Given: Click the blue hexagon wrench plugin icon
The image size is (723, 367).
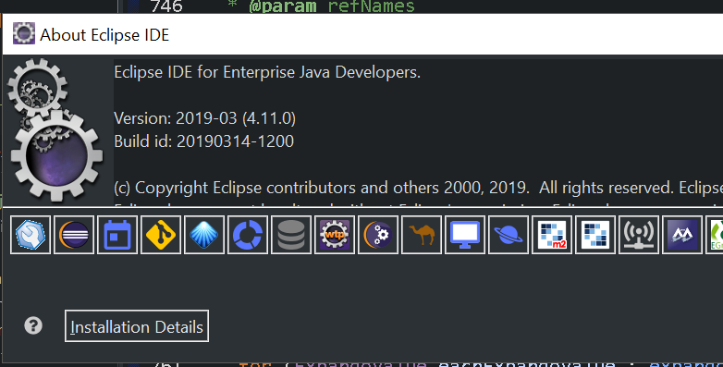Looking at the screenshot, I should click(x=31, y=235).
